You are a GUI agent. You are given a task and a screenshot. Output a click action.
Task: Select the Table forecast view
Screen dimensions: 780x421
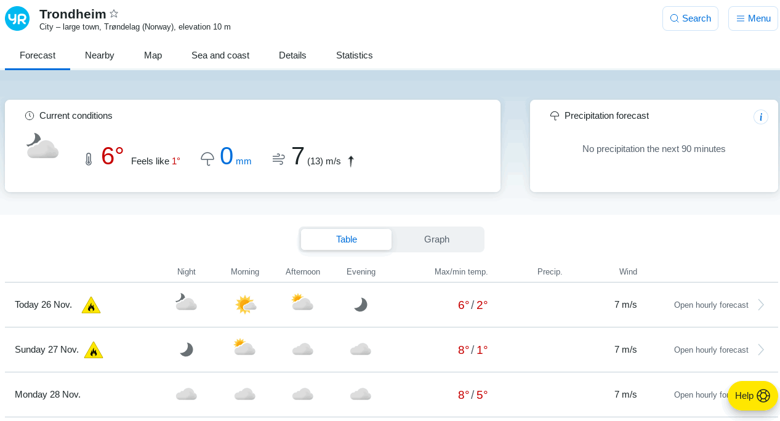[346, 239]
